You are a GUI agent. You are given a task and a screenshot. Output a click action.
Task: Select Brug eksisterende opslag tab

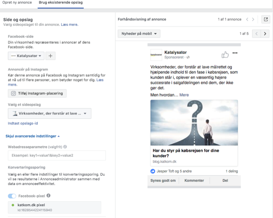pyautogui.click(x=61, y=3)
